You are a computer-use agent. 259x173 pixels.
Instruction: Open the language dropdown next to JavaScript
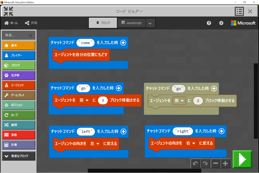pos(150,23)
